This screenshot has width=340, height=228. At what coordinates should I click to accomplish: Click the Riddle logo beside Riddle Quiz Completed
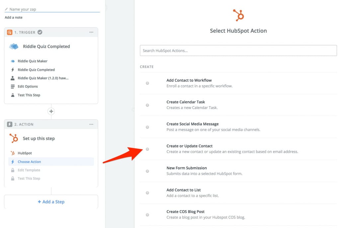point(14,46)
